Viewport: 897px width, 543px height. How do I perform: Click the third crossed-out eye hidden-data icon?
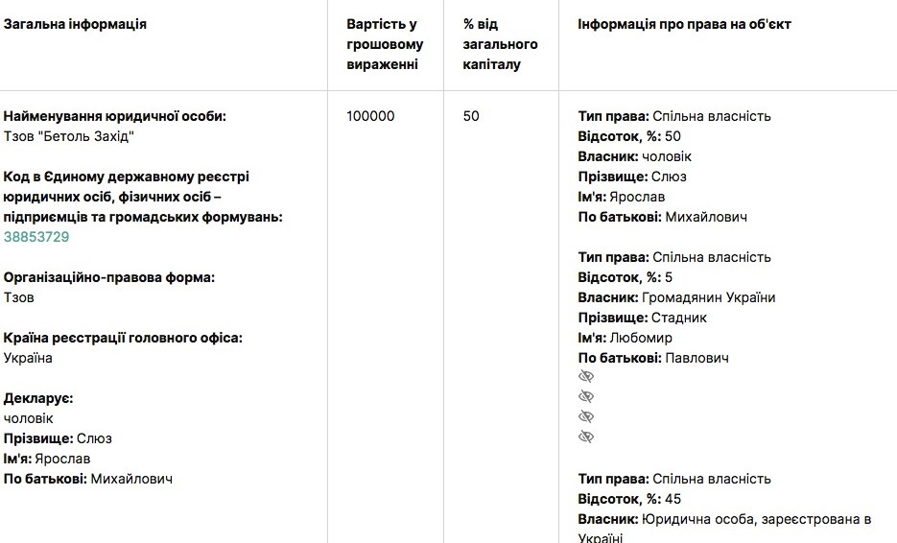[586, 417]
